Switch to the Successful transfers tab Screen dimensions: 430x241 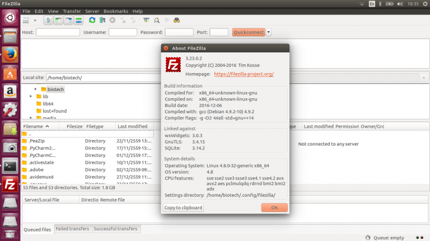(115, 229)
